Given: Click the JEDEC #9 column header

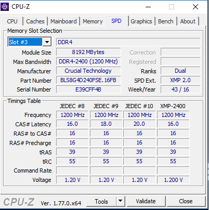Looking at the screenshot, I should click(x=106, y=106).
